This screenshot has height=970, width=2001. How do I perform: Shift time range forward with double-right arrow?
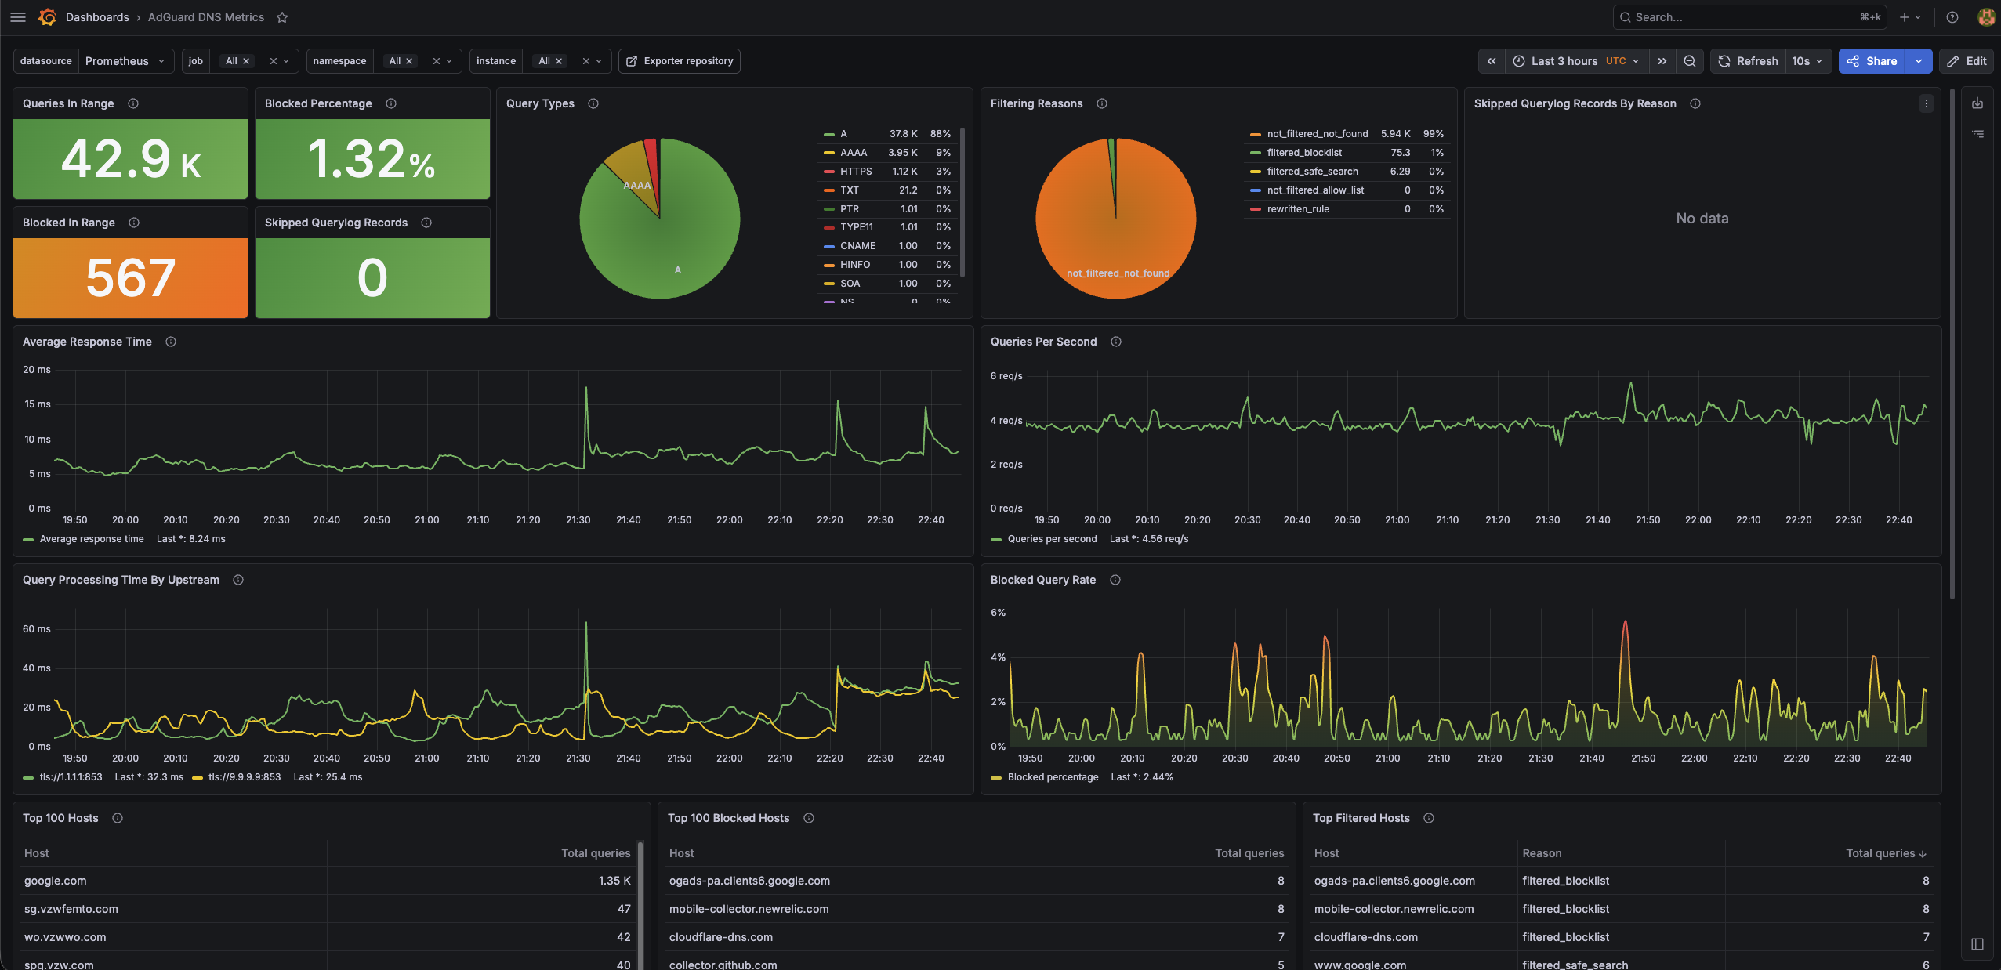[x=1662, y=61]
